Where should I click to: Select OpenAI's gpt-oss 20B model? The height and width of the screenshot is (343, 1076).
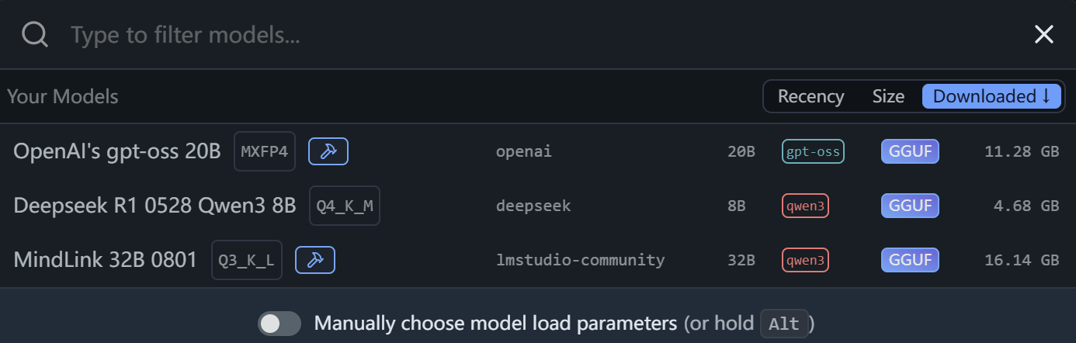click(x=538, y=151)
